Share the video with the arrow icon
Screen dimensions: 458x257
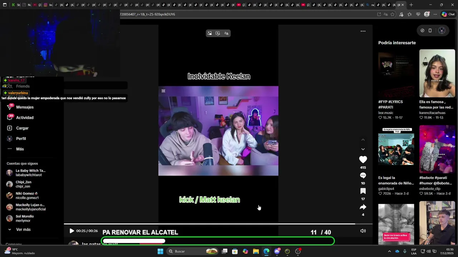click(x=363, y=207)
